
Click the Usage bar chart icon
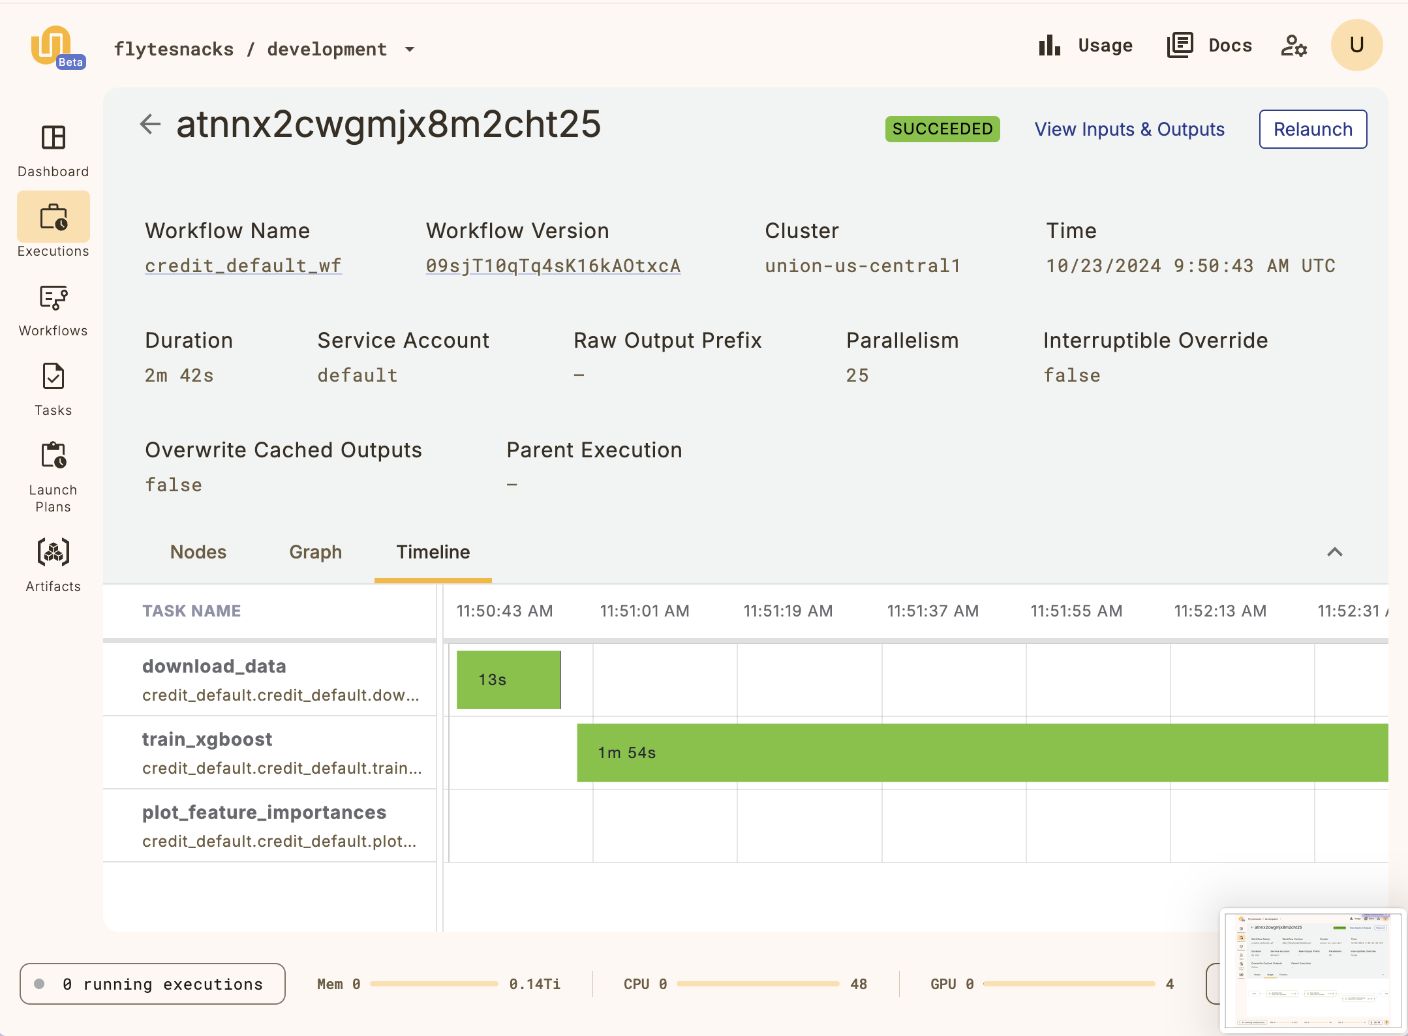(1049, 46)
